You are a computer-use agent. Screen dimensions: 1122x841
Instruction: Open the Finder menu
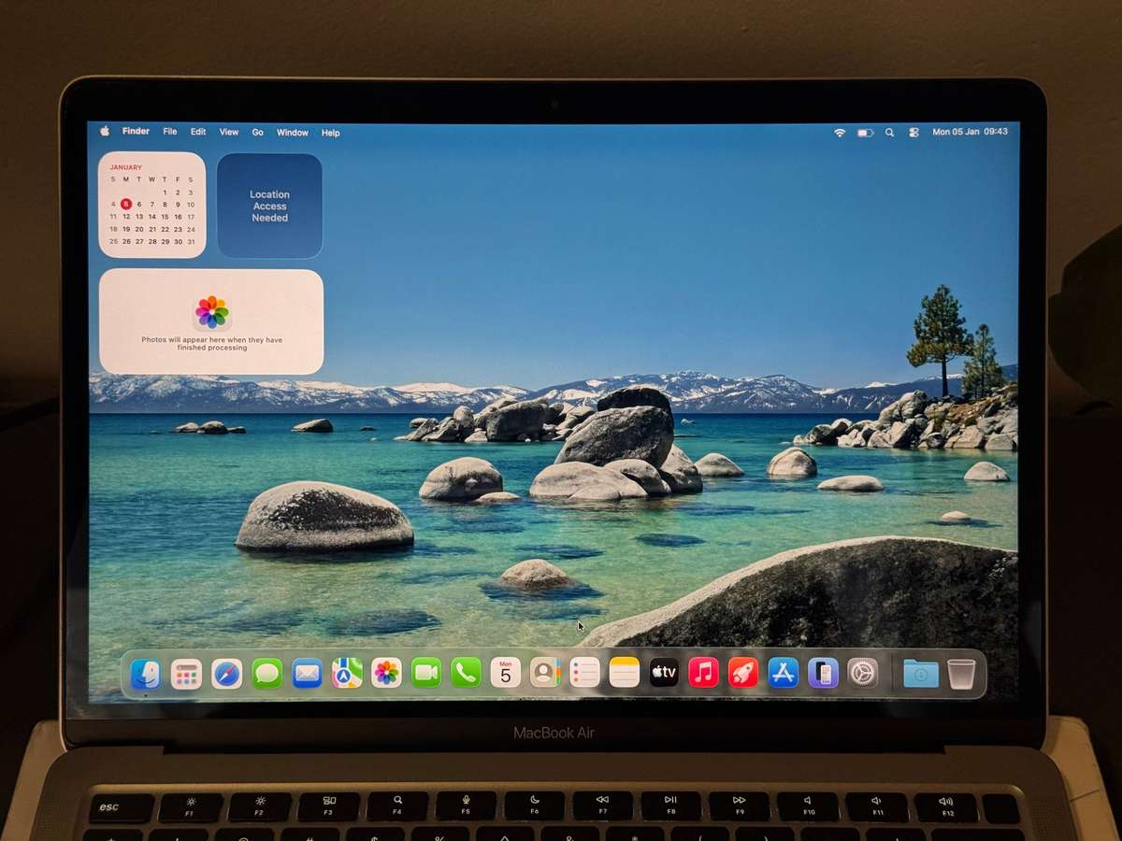[136, 132]
